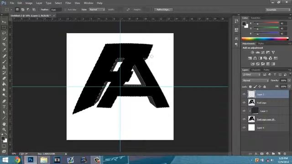Select the Layer 0 thumbnail

251,128
